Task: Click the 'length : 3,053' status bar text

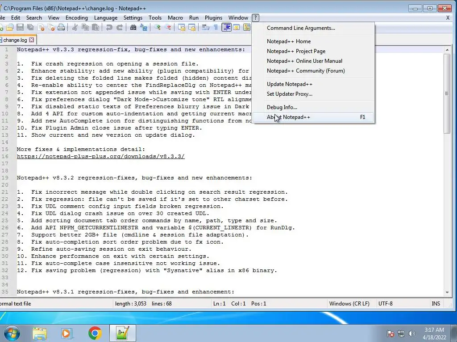Action: pos(131,304)
